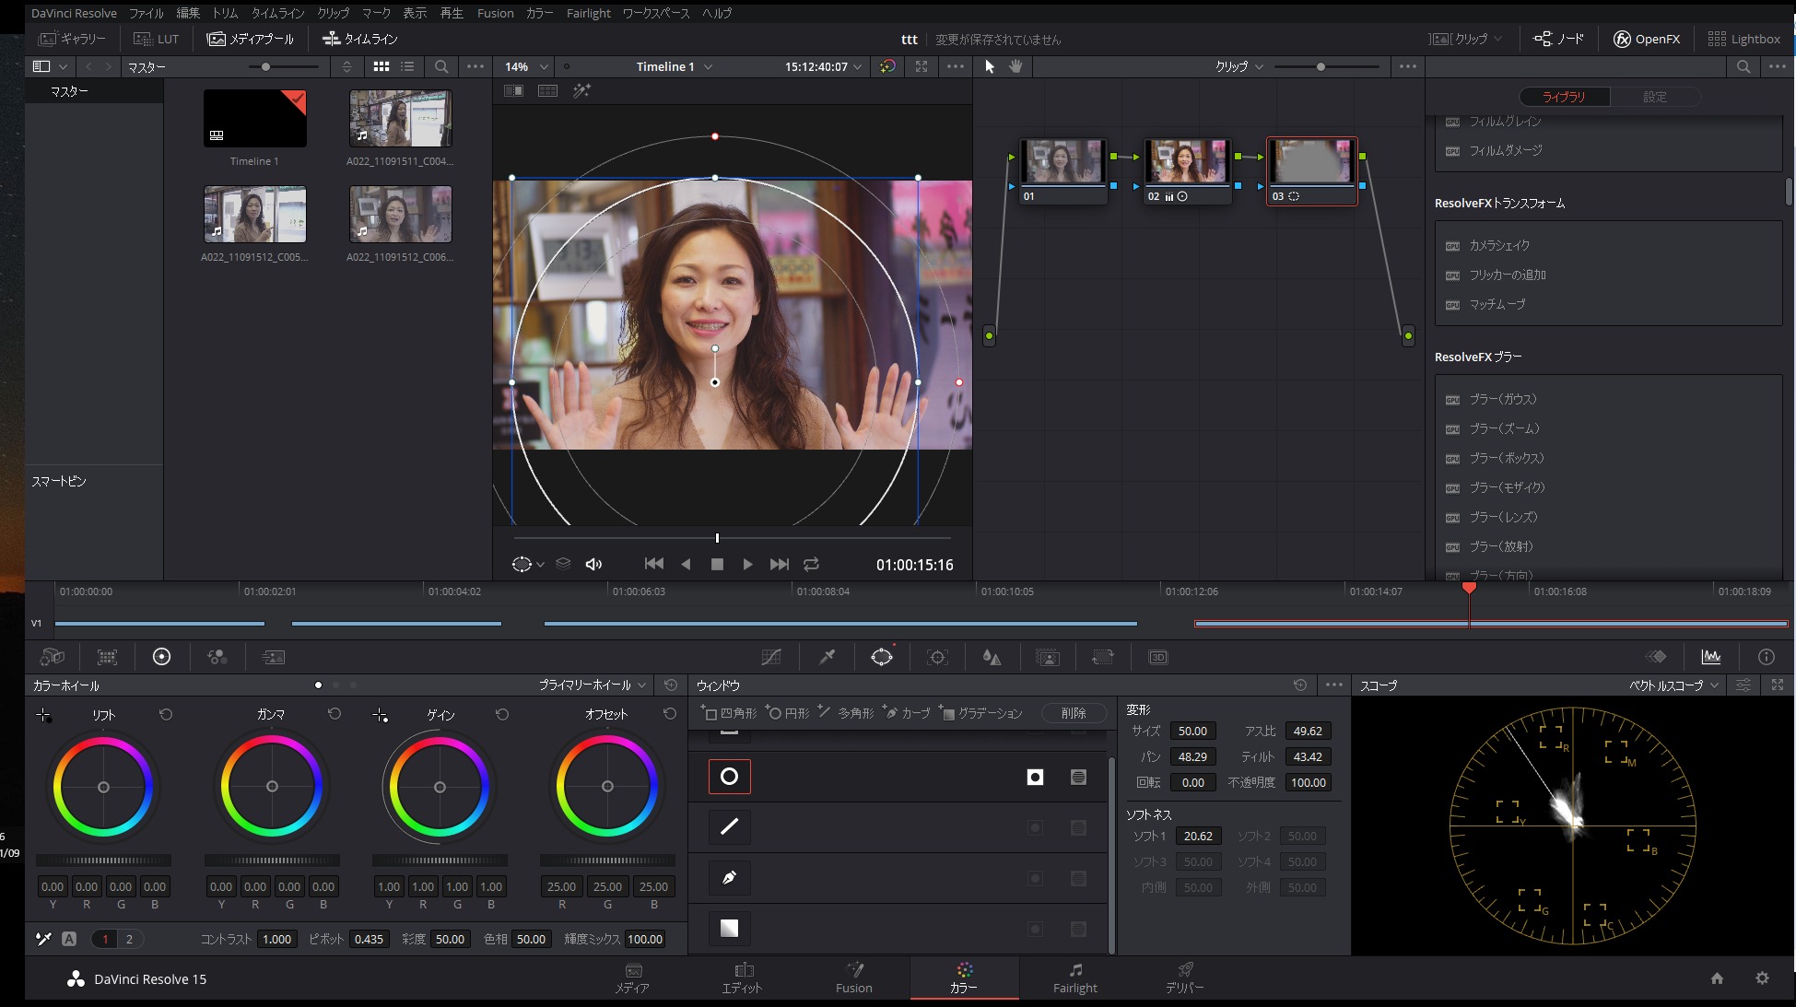The image size is (1796, 1007).
Task: Click the 削除 window delete button
Action: [x=1074, y=713]
